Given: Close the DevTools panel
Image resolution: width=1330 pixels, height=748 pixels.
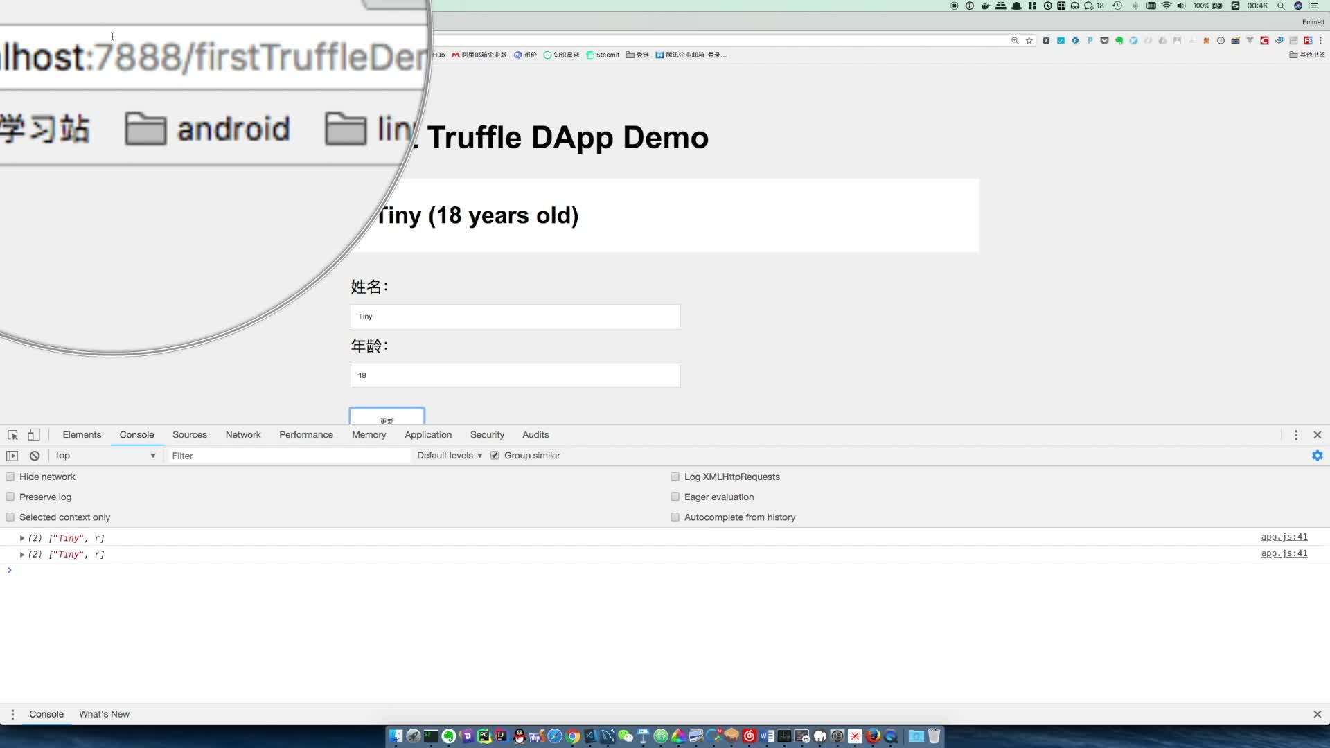Looking at the screenshot, I should click(x=1318, y=435).
